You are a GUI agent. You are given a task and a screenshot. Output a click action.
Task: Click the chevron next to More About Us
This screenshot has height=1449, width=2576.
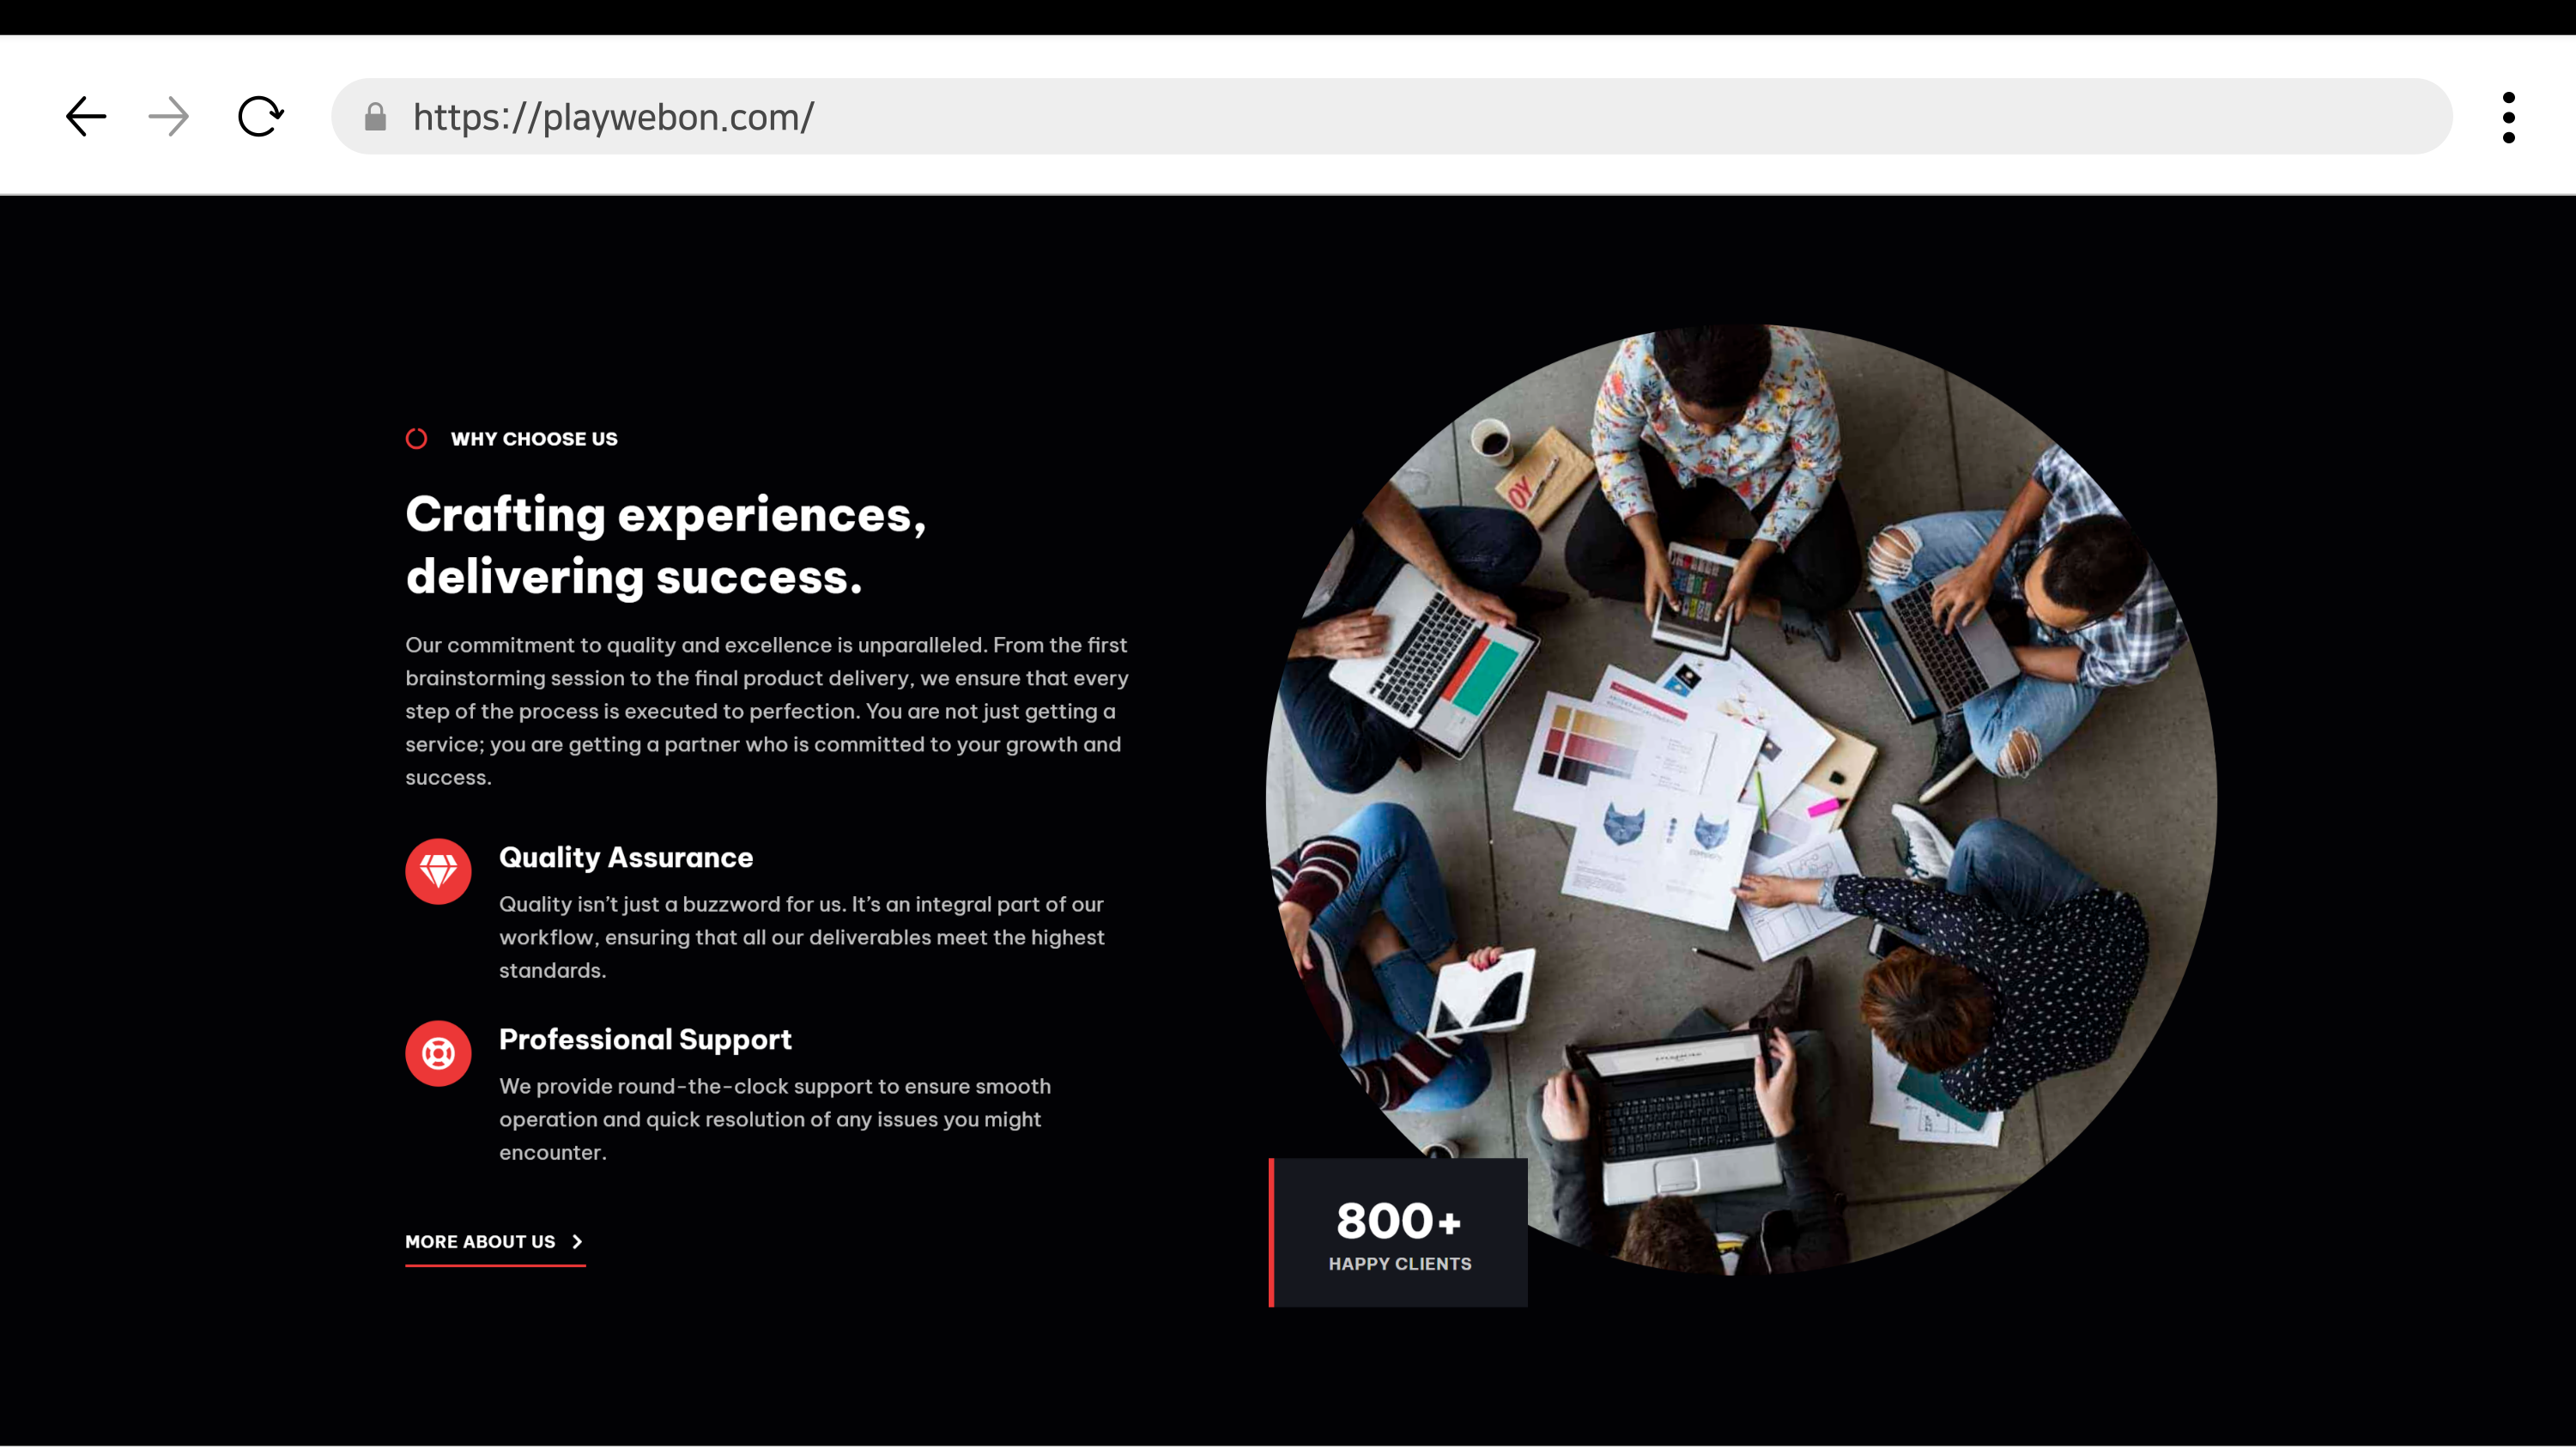[x=577, y=1241]
